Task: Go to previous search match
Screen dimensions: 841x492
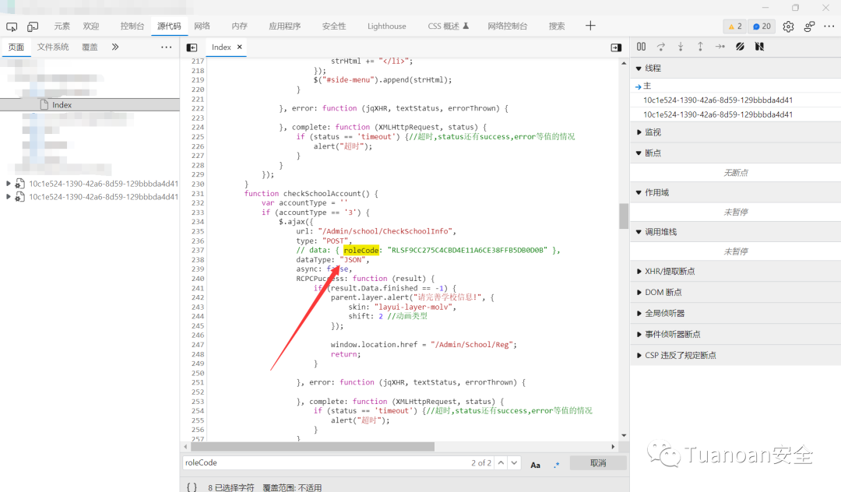Action: 501,462
